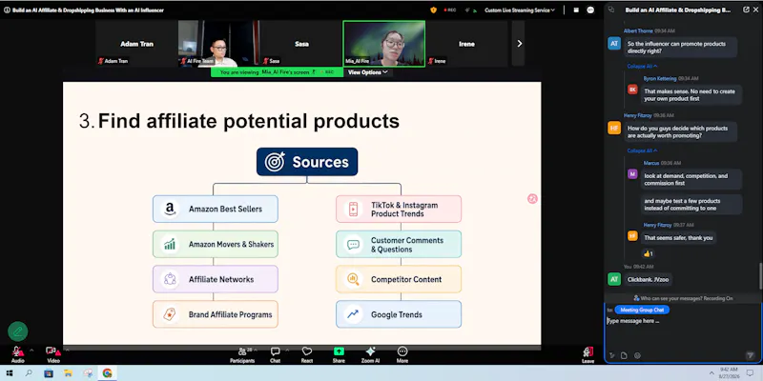763x381 pixels.
Task: Open the View Options dropdown
Action: pyautogui.click(x=367, y=72)
